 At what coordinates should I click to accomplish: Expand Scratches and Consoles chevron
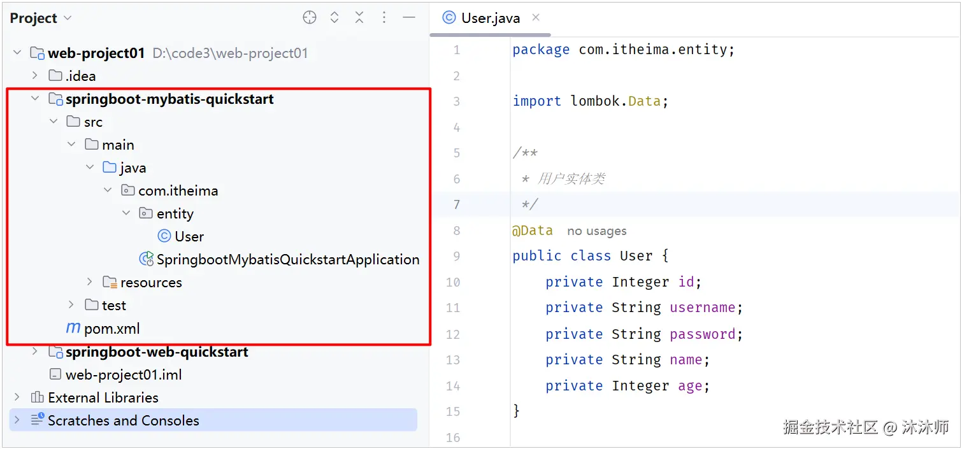tap(17, 420)
